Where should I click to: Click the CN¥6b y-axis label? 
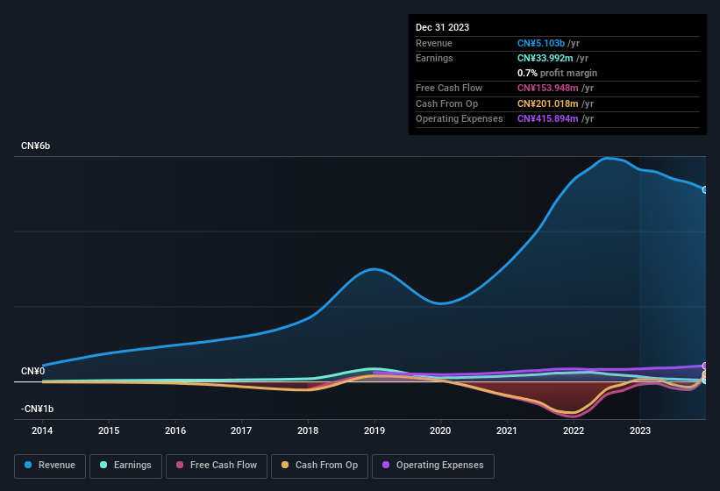(35, 146)
